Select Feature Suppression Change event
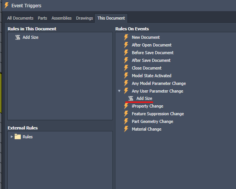 coord(157,114)
